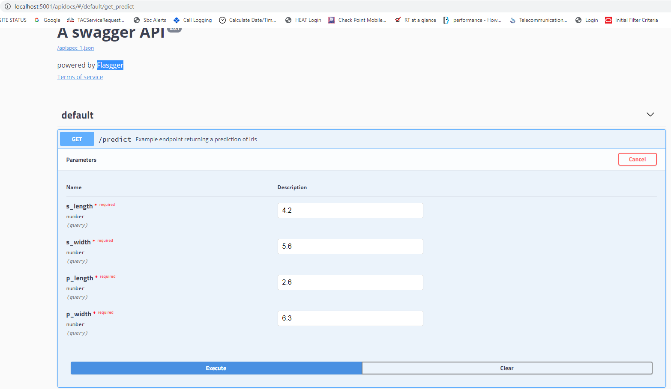Cancel the try-it-out mode
Viewport: 671px width, 389px height.
pos(637,159)
